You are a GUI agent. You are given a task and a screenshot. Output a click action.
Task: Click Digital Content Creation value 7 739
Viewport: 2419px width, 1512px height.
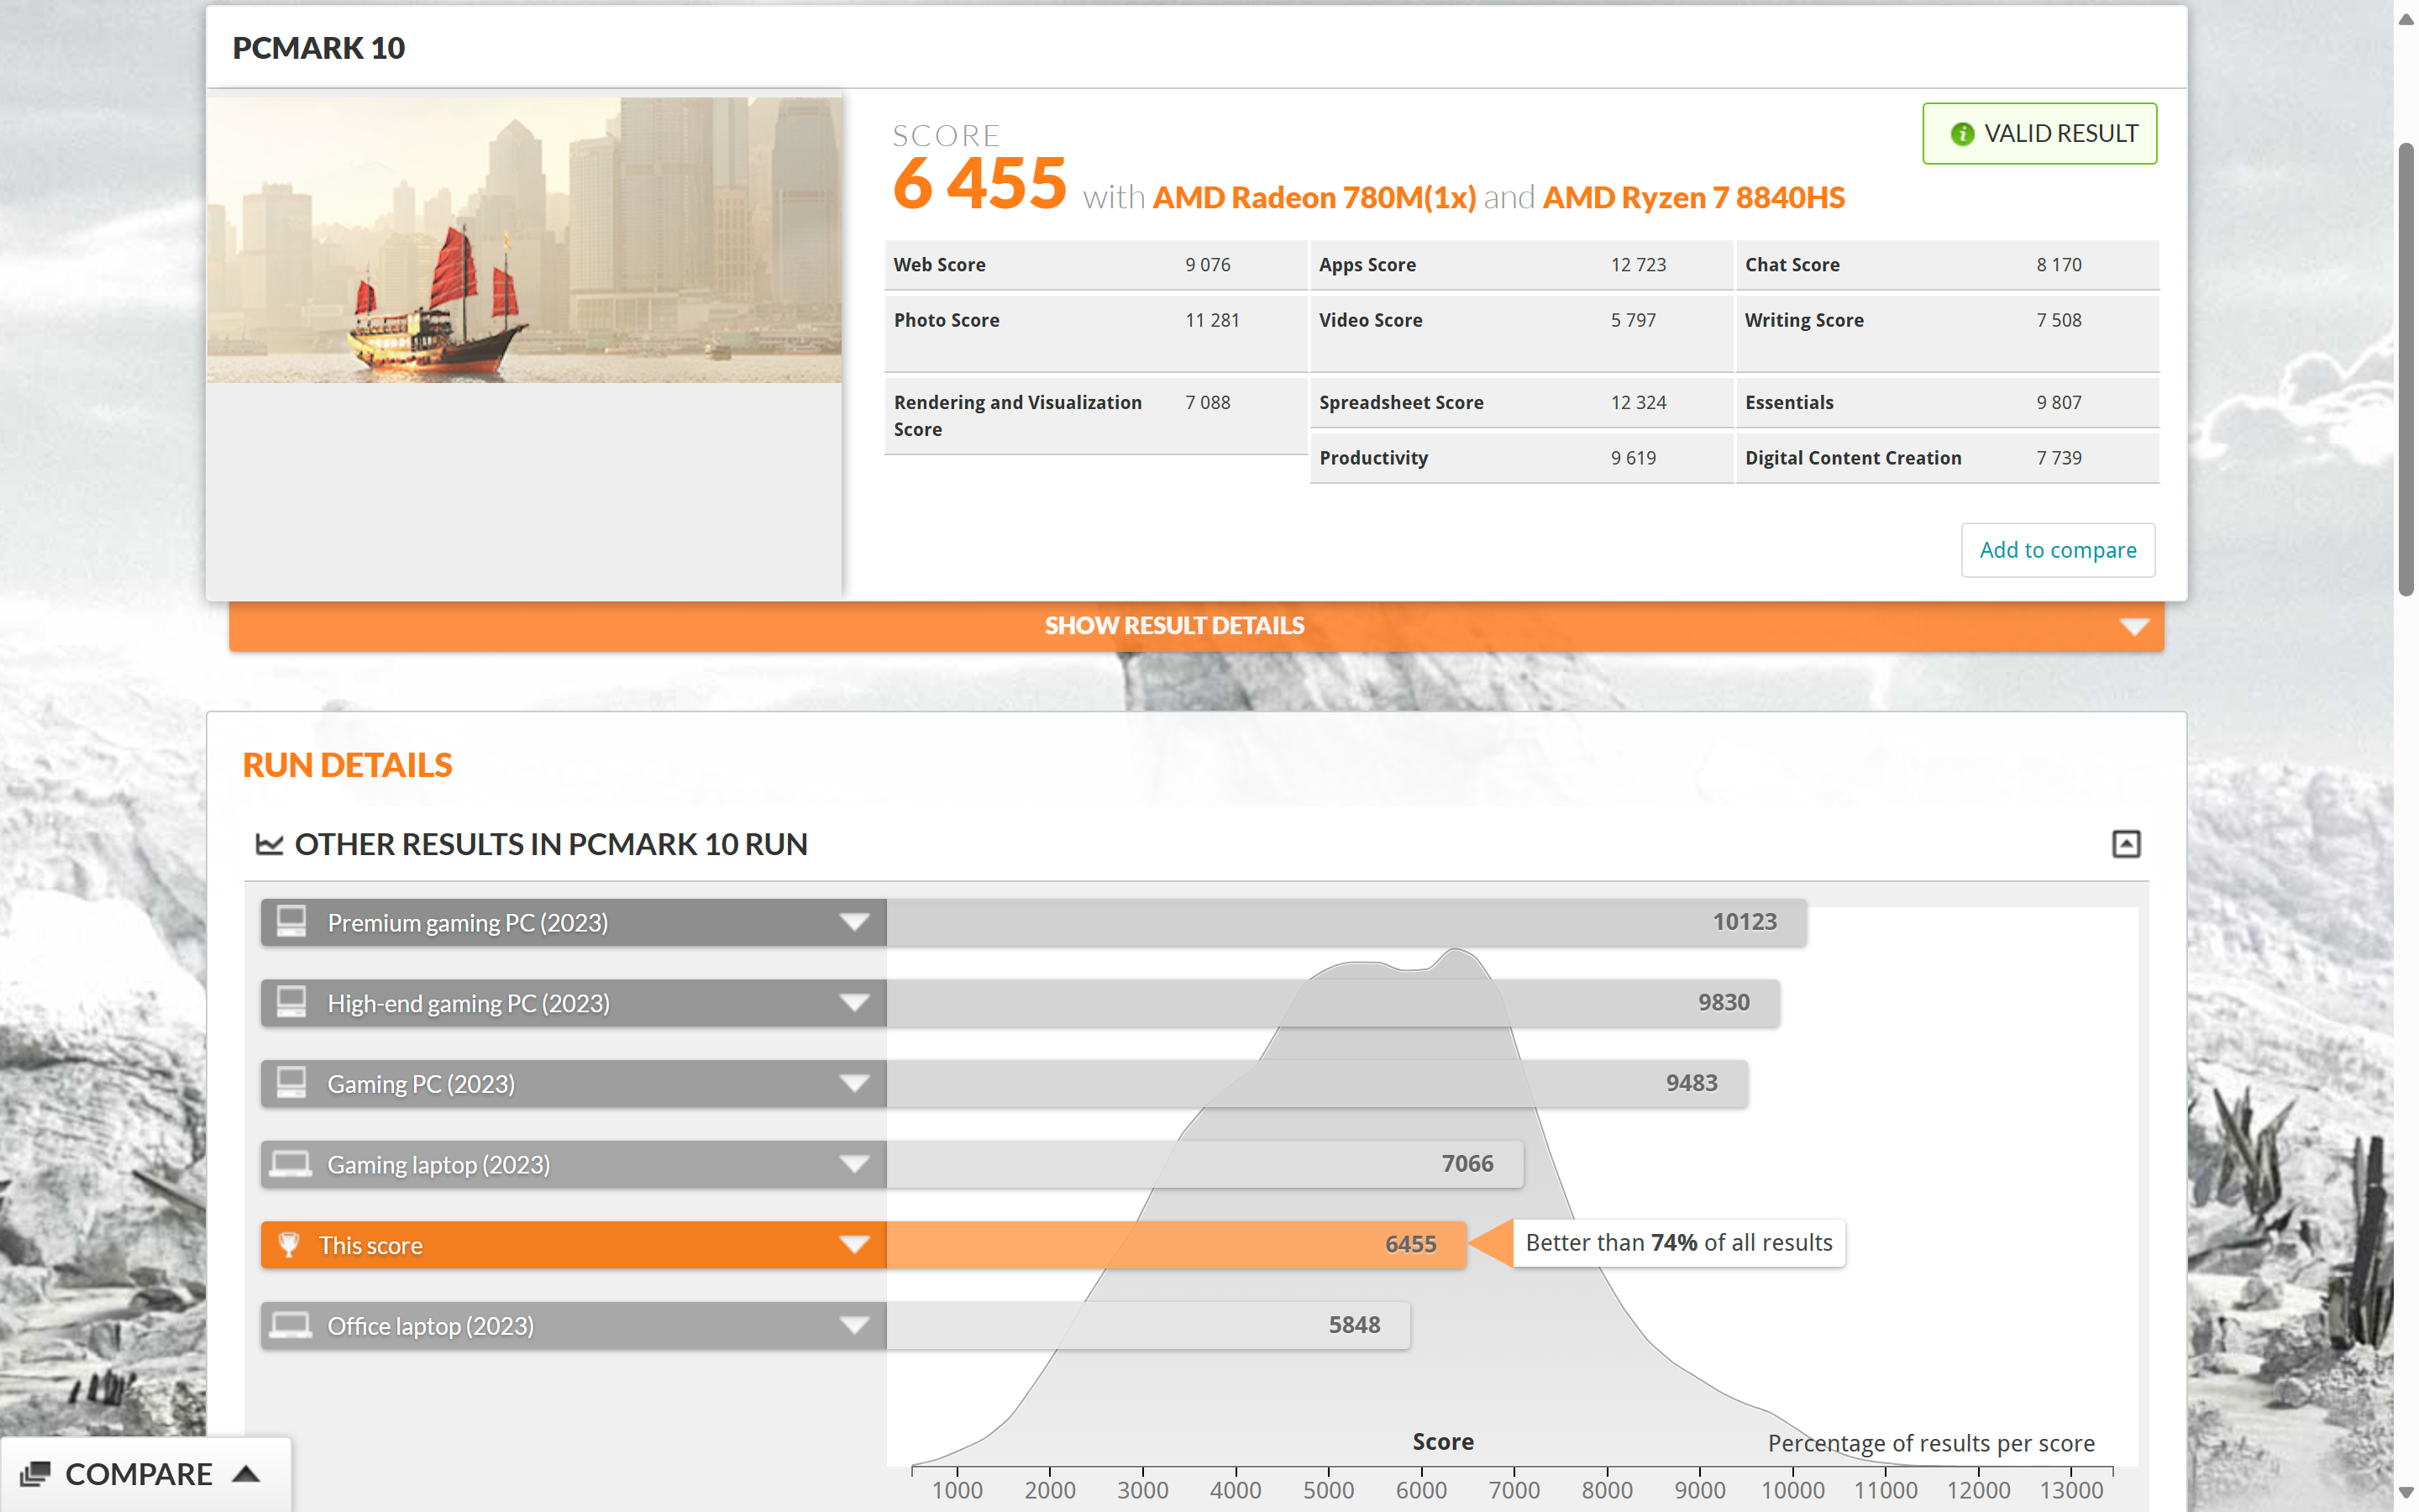[x=2060, y=458]
